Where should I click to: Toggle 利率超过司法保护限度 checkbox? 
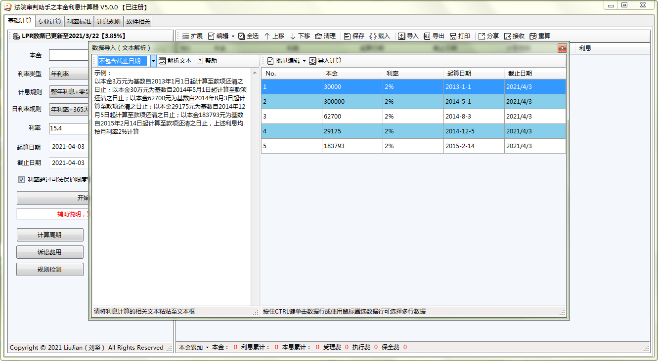21,180
